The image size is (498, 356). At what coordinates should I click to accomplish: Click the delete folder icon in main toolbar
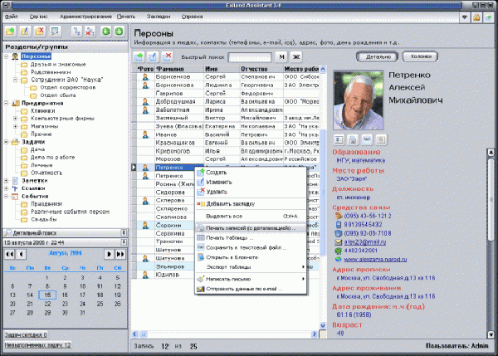coord(39,31)
